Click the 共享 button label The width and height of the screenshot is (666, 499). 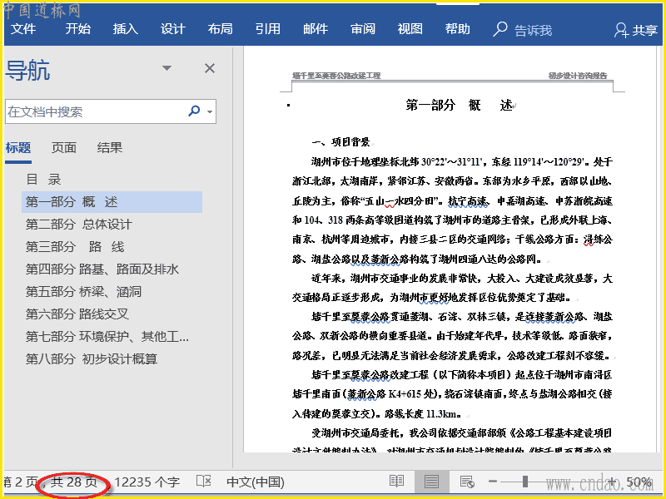click(x=644, y=30)
